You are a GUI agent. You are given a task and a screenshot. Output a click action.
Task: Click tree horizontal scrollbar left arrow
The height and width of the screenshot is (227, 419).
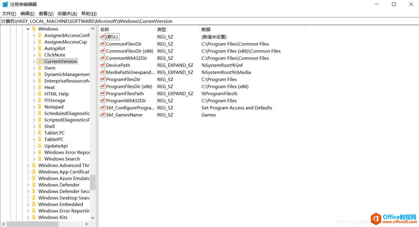(x=3, y=224)
